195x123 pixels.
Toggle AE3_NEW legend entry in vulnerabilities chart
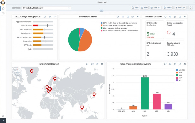click(x=181, y=70)
